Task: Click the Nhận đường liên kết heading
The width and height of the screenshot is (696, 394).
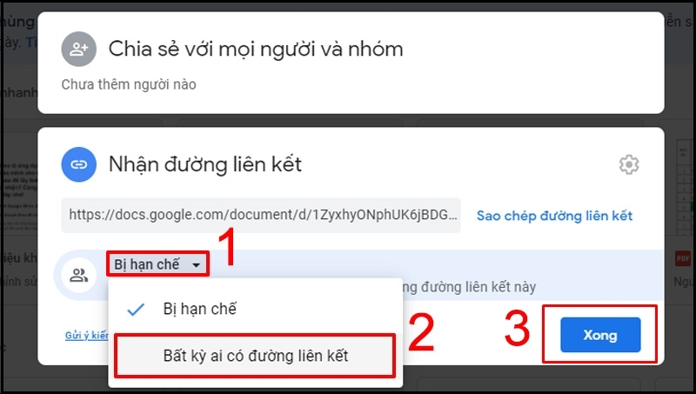Action: click(x=205, y=164)
